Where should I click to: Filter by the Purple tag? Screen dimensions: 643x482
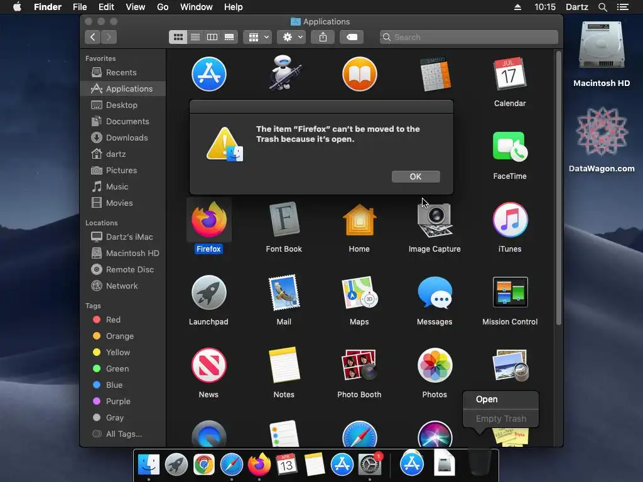(x=123, y=401)
